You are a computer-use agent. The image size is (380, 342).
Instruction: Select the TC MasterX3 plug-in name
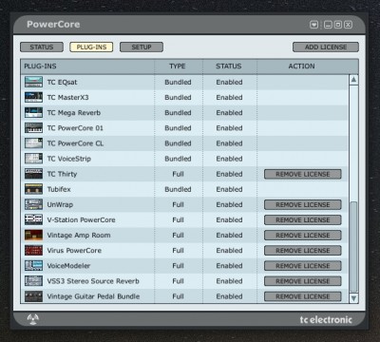(67, 98)
